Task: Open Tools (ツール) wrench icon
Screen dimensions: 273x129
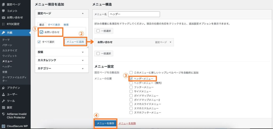Action: 3,101
